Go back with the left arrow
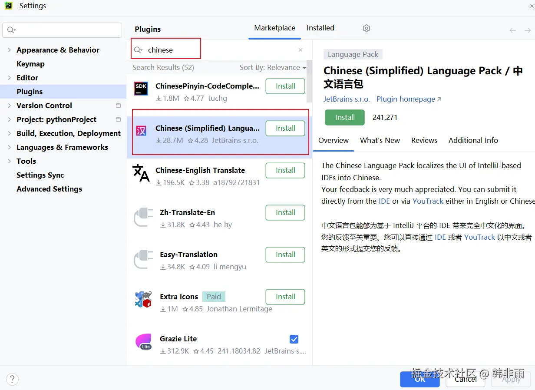535x390 pixels. 513,30
